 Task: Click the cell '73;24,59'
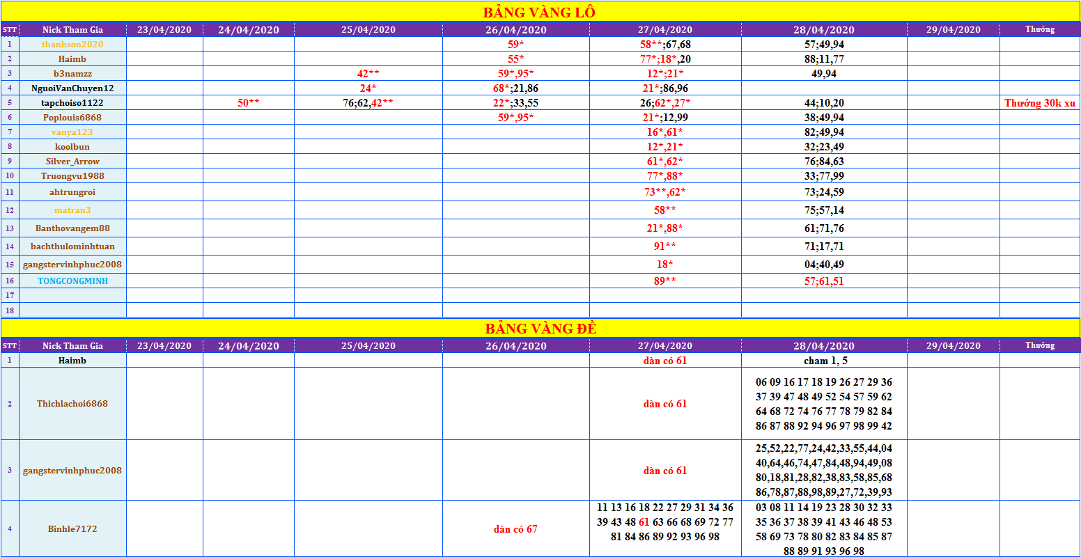824,192
